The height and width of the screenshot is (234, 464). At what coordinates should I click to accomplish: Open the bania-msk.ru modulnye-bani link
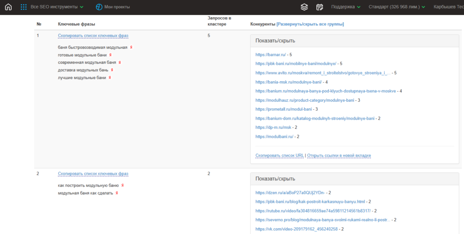pos(289,82)
